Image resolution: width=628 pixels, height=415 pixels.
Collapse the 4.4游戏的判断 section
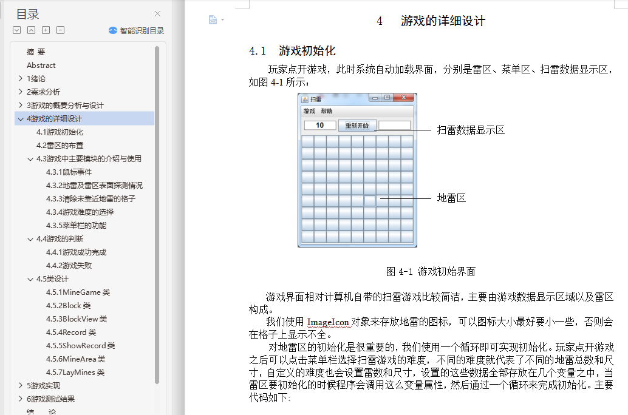(x=30, y=239)
